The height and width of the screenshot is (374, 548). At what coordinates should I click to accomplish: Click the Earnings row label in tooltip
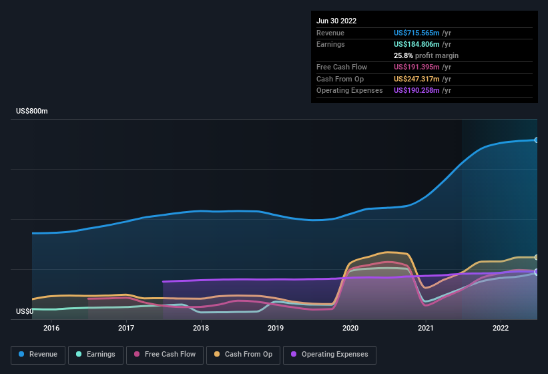pyautogui.click(x=330, y=44)
